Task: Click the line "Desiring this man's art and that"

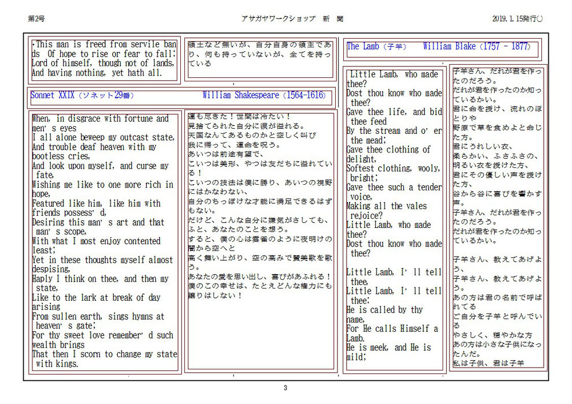Action: click(x=98, y=223)
